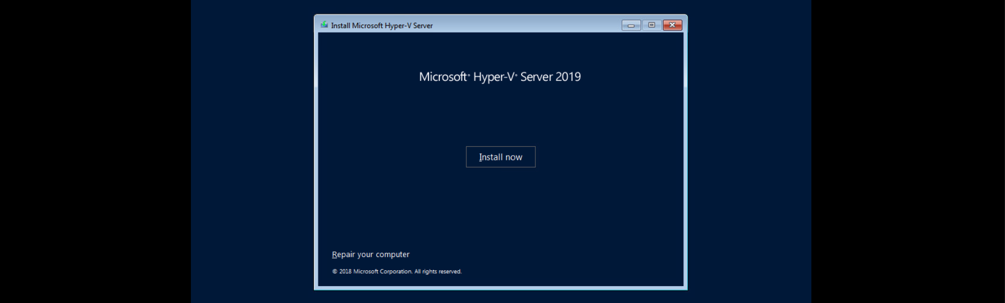Click blue background right of the installer window
The width and height of the screenshot is (1005, 303).
tap(748, 152)
